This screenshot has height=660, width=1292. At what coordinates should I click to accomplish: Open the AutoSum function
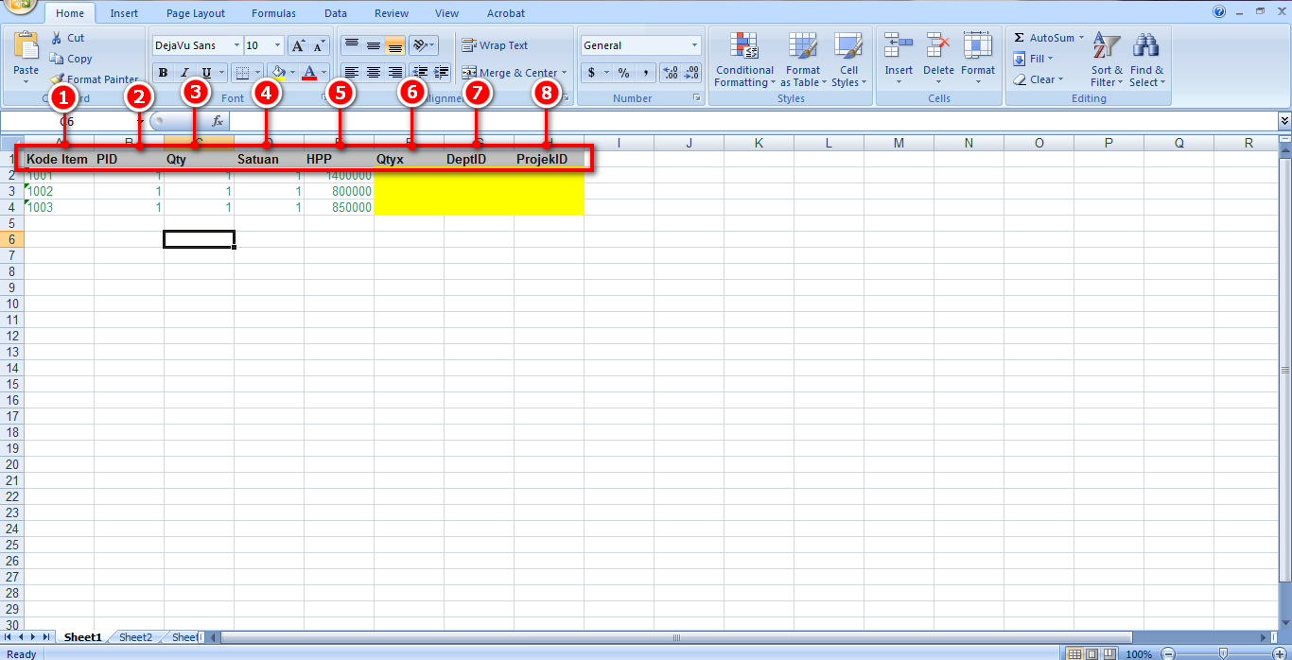click(1046, 37)
